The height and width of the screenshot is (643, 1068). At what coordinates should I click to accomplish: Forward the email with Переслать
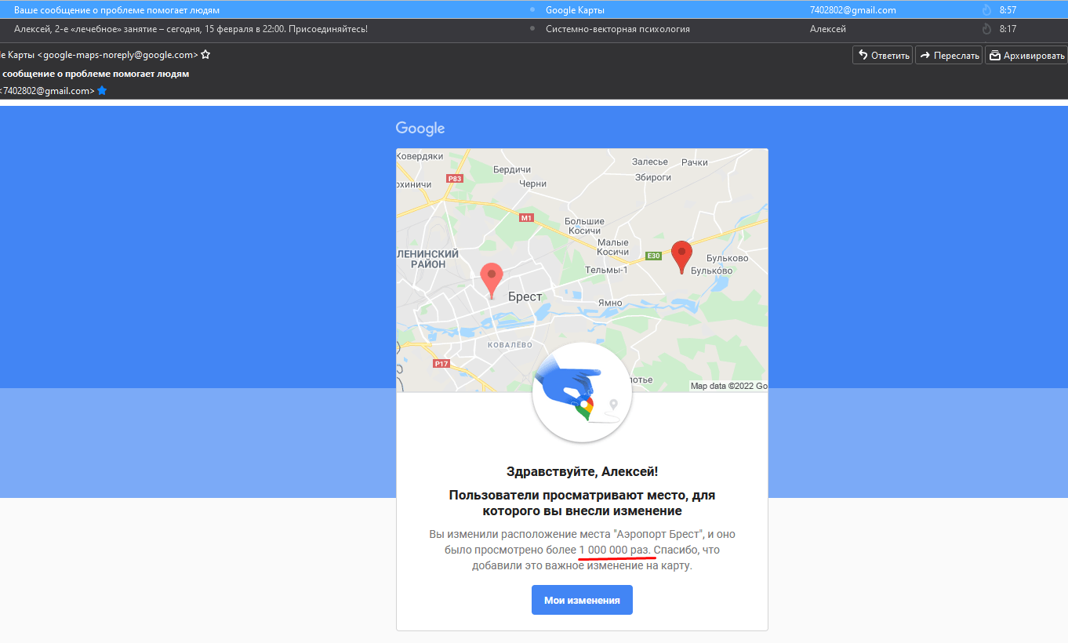point(949,55)
